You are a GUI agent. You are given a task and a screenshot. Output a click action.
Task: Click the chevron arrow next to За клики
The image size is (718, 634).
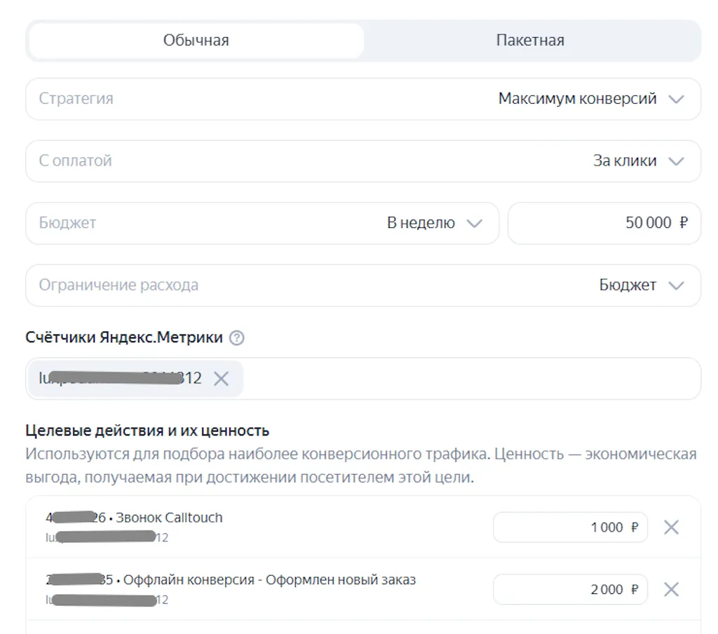[676, 161]
